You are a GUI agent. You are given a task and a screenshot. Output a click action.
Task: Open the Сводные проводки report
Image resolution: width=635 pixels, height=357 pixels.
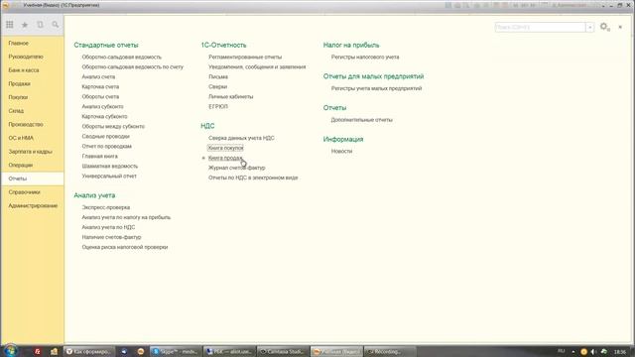click(x=106, y=137)
